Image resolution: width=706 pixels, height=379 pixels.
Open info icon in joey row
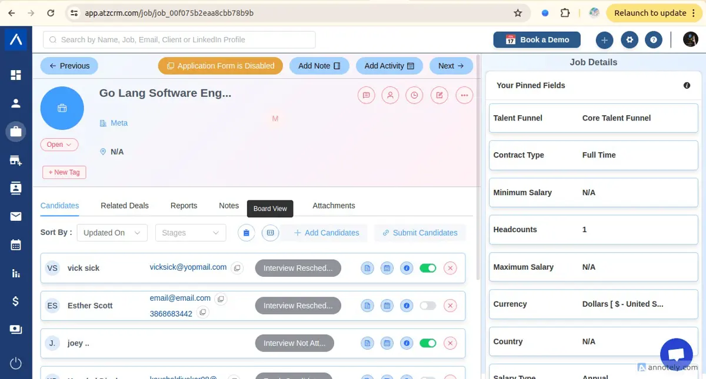pyautogui.click(x=406, y=344)
